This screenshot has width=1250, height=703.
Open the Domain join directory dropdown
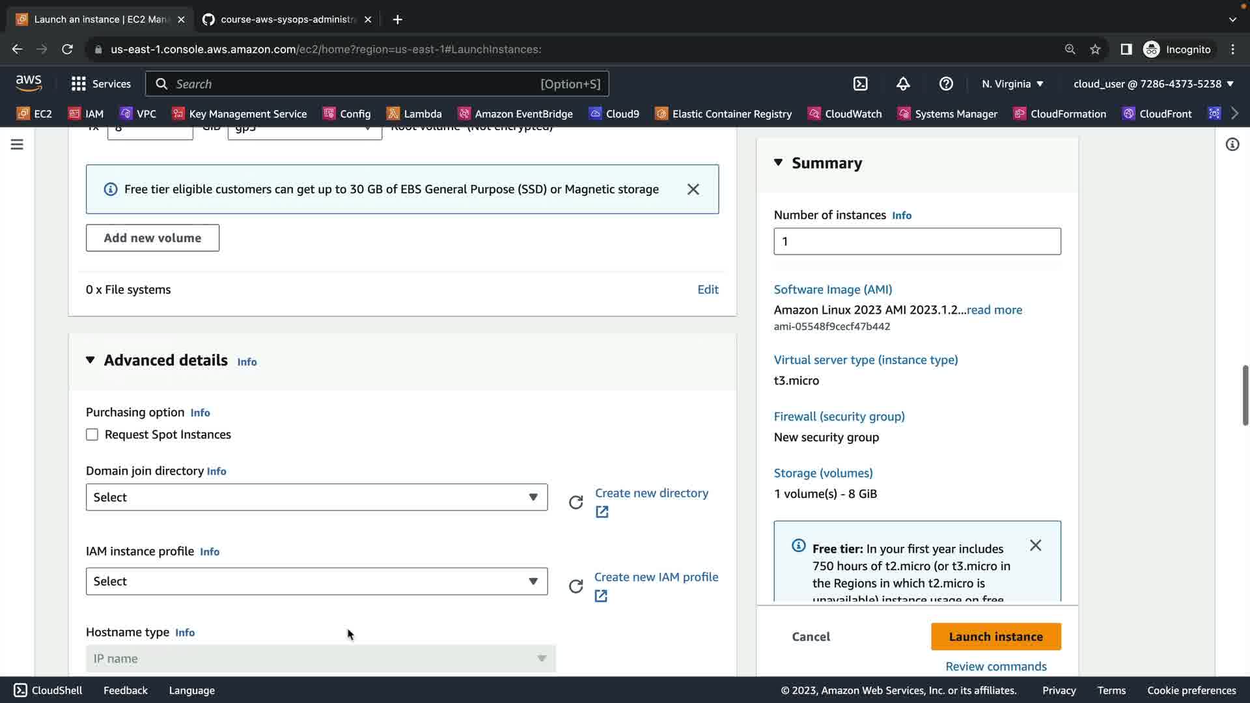point(316,497)
